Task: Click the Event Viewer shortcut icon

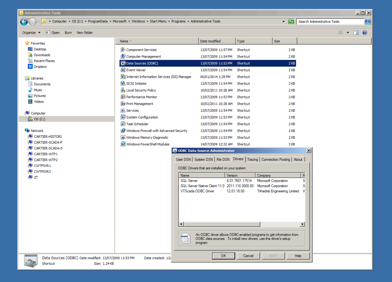Action: (x=123, y=70)
